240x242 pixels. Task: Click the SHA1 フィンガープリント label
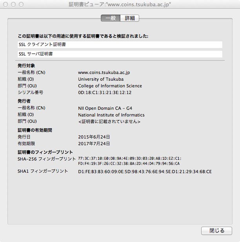(x=43, y=171)
